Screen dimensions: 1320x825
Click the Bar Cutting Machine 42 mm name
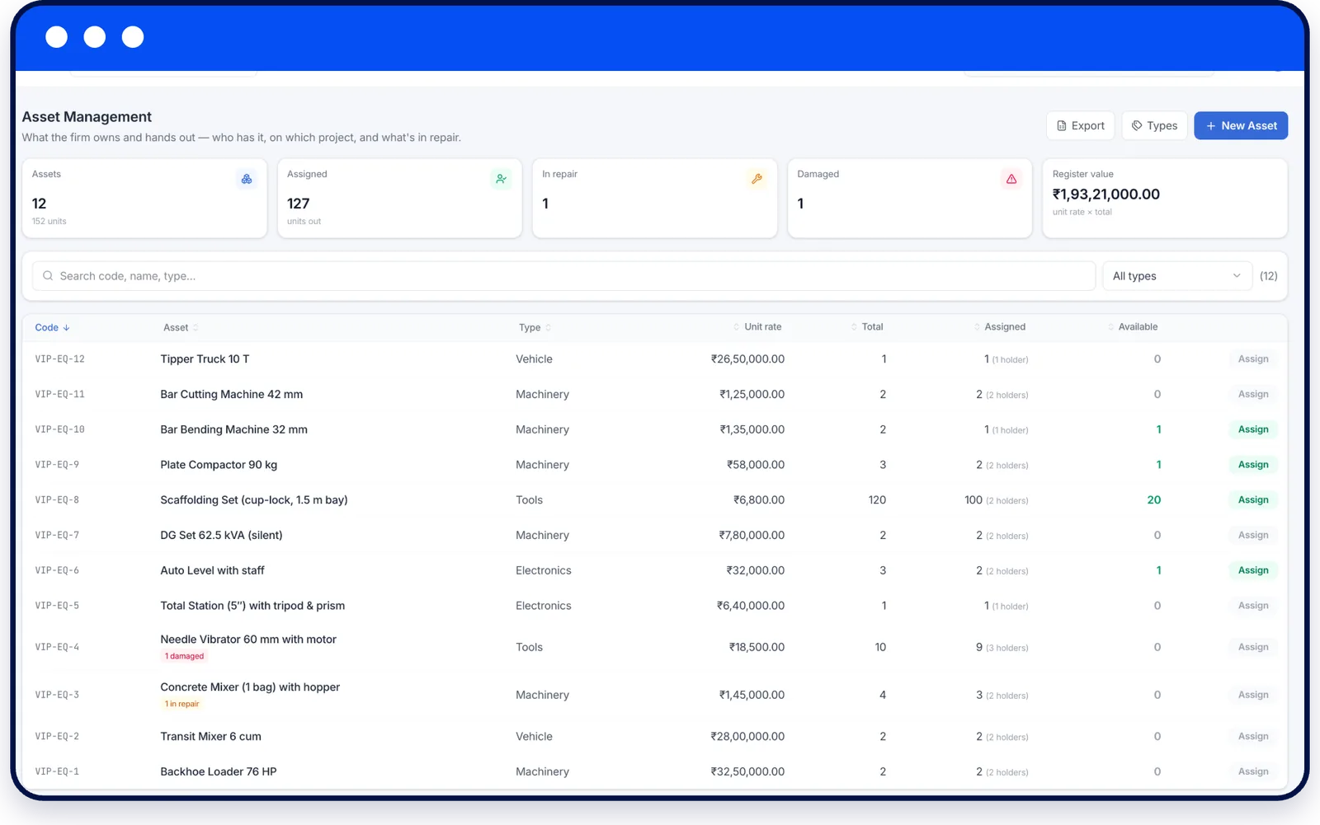pyautogui.click(x=231, y=395)
